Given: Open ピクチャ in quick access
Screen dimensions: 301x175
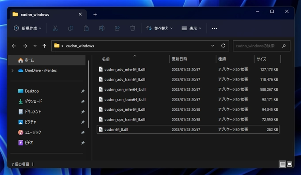Looking at the screenshot, I should click(31, 122).
